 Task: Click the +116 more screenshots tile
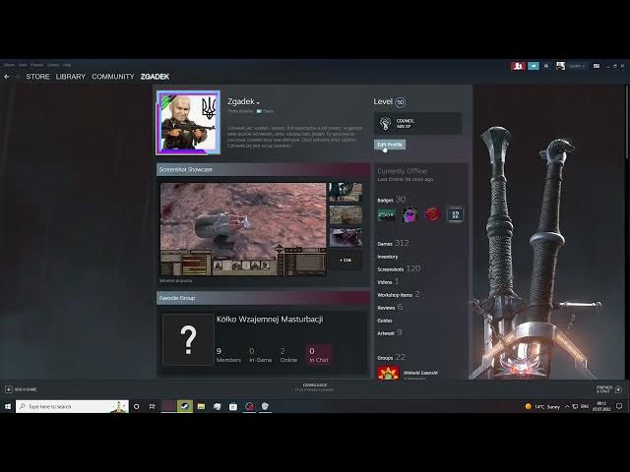click(346, 260)
